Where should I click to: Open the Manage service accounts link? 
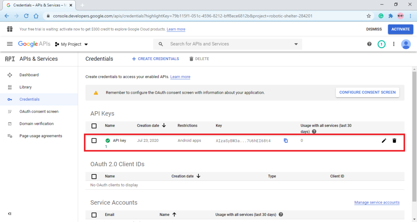coord(377,203)
